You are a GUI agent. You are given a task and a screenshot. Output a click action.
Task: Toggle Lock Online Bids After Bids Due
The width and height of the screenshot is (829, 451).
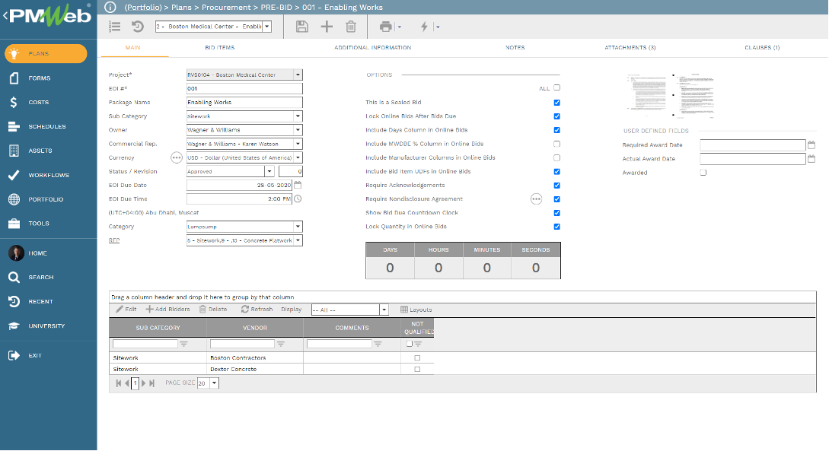point(556,116)
